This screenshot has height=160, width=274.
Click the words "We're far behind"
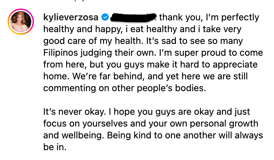[109, 76]
